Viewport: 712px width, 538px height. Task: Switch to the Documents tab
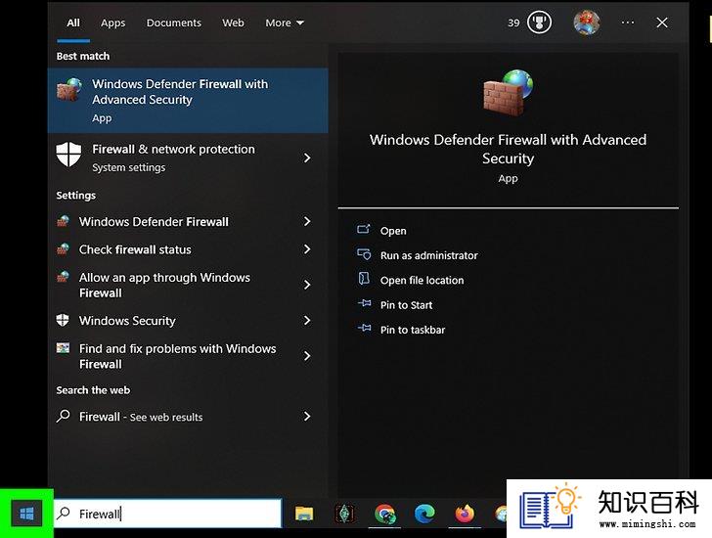coord(173,22)
